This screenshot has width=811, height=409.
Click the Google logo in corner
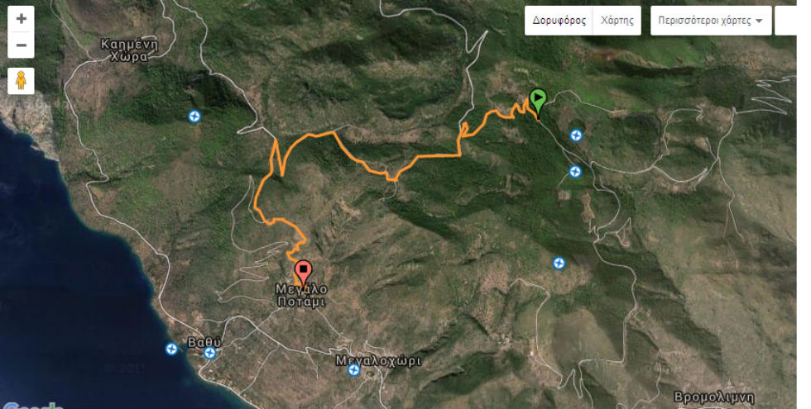pos(31,406)
